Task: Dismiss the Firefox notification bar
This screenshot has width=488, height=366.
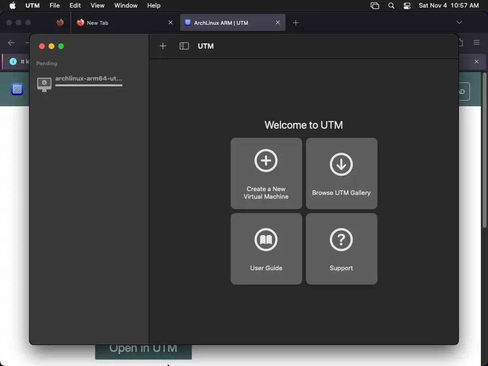Action: coord(477,61)
